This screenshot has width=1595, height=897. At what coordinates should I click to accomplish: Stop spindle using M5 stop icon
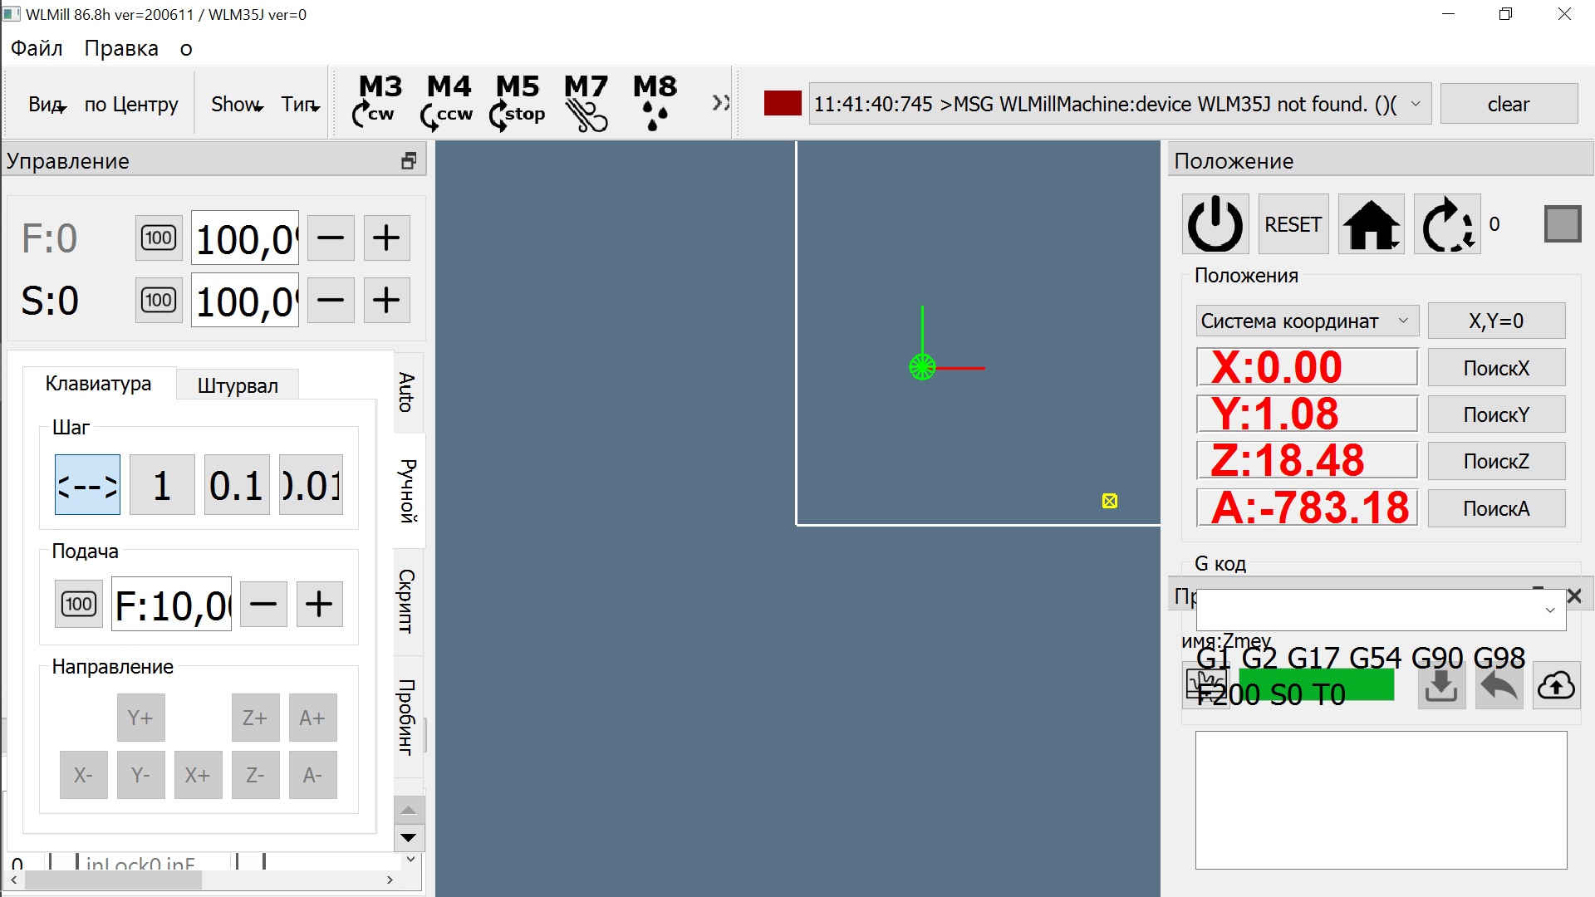pos(517,102)
